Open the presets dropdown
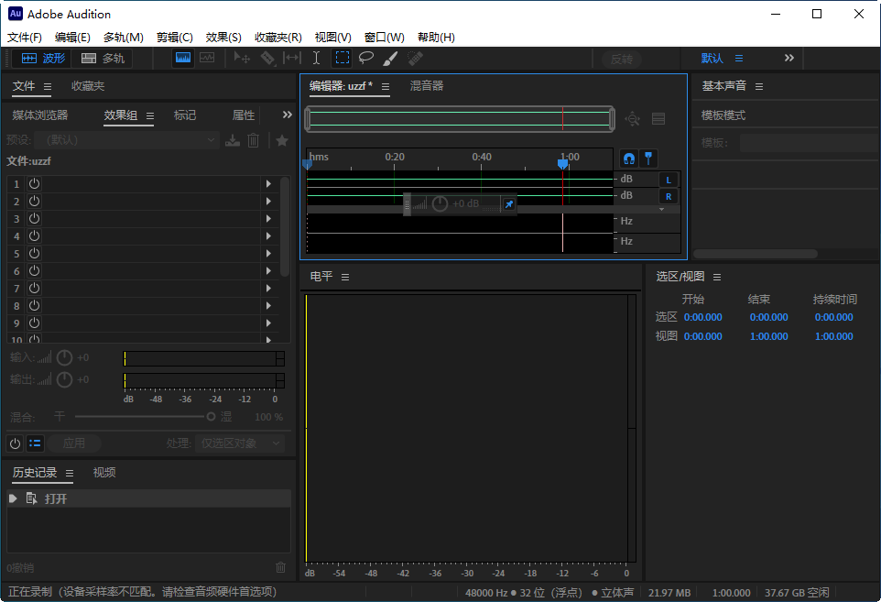 [x=125, y=140]
